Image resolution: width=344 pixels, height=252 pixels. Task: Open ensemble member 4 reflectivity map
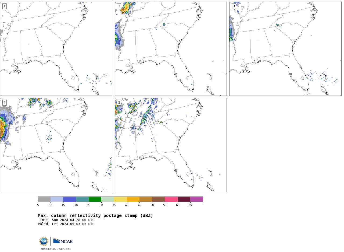(x=56, y=145)
